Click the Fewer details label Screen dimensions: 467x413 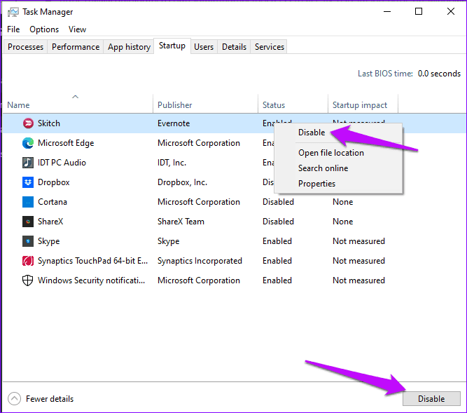click(x=50, y=399)
